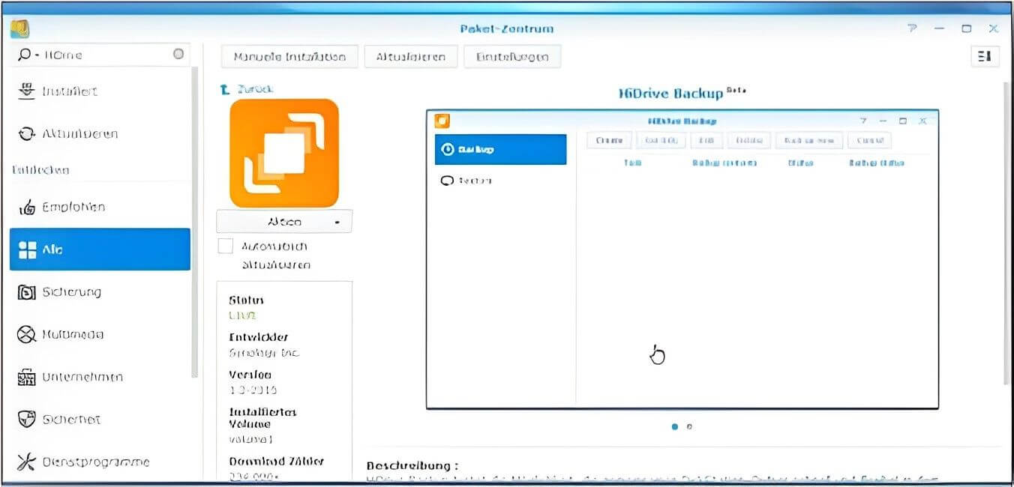Open the Installiert section in the sidebar
Image resolution: width=1014 pixels, height=487 pixels.
click(71, 91)
